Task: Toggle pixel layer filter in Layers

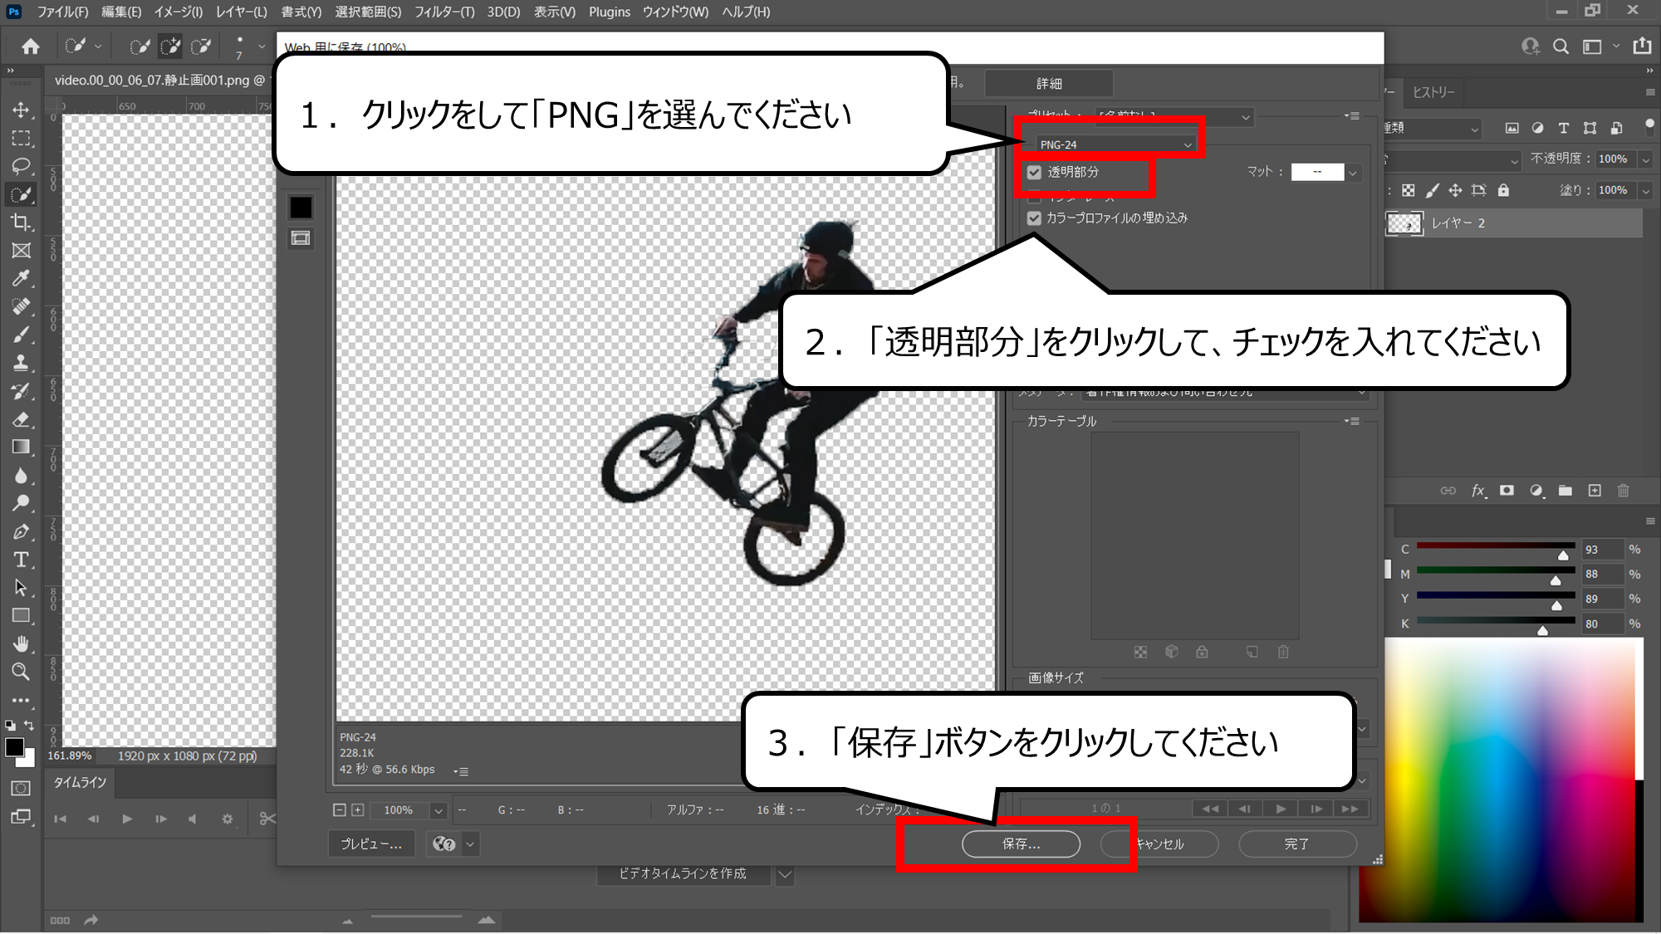Action: (x=1512, y=128)
